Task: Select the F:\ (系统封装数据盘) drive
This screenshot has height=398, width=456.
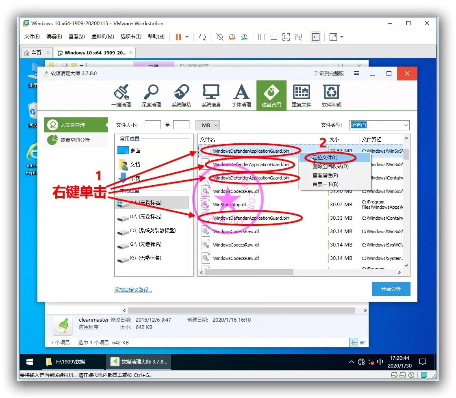Action: [x=152, y=231]
